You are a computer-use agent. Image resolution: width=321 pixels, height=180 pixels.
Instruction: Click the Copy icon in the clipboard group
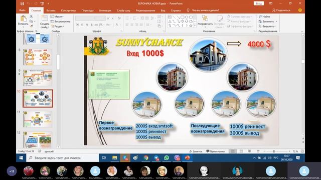click(x=31, y=21)
